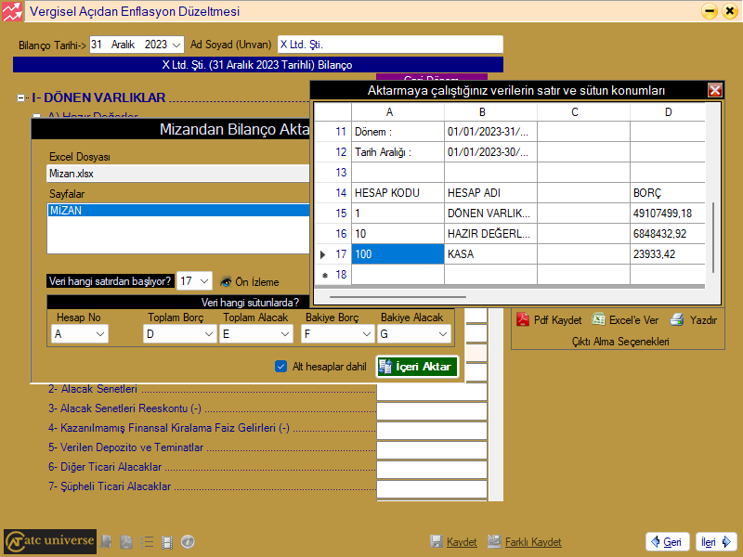This screenshot has width=743, height=557.
Task: Click the 7- Şüpheli Ticari Alacaklar row
Action: [x=110, y=486]
